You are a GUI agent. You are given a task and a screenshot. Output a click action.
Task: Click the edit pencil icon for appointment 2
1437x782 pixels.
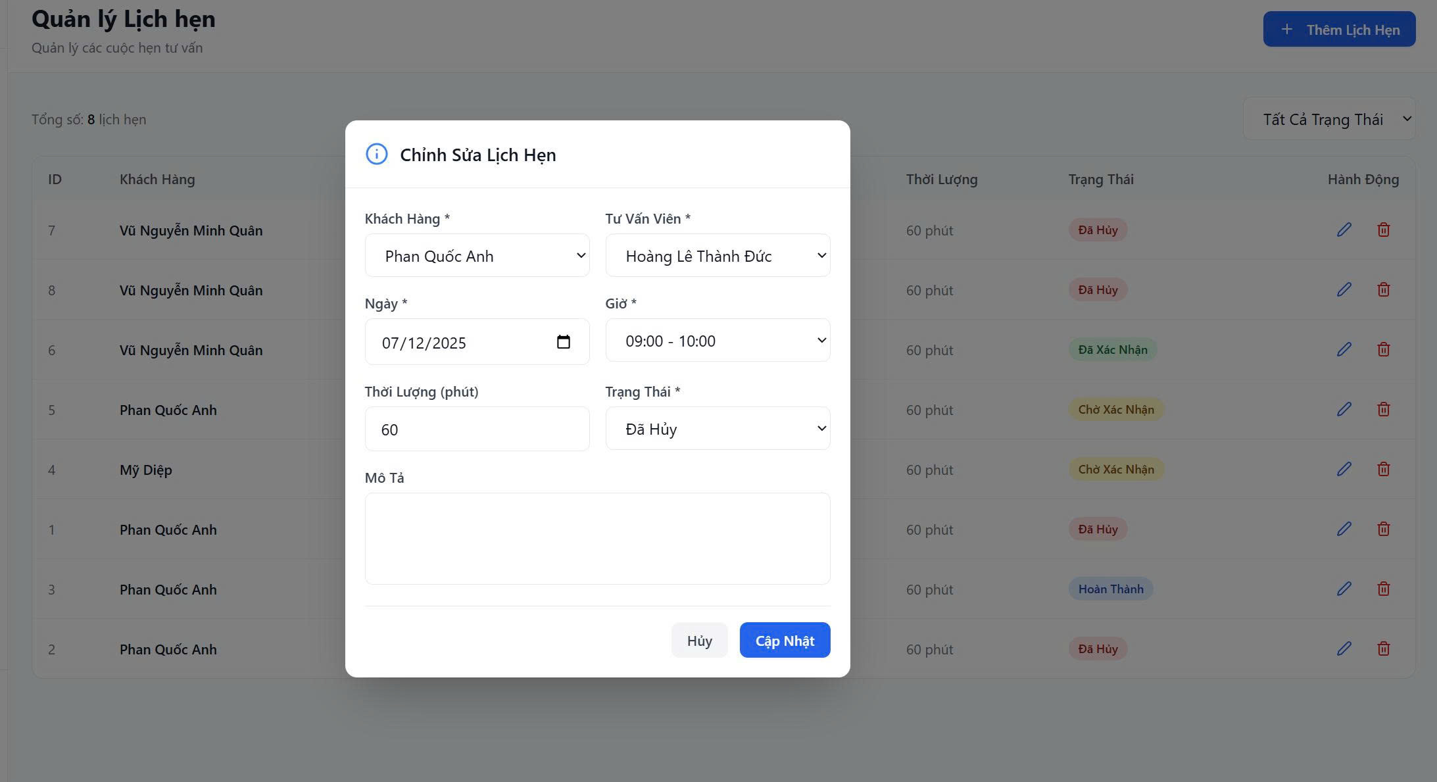click(1344, 648)
